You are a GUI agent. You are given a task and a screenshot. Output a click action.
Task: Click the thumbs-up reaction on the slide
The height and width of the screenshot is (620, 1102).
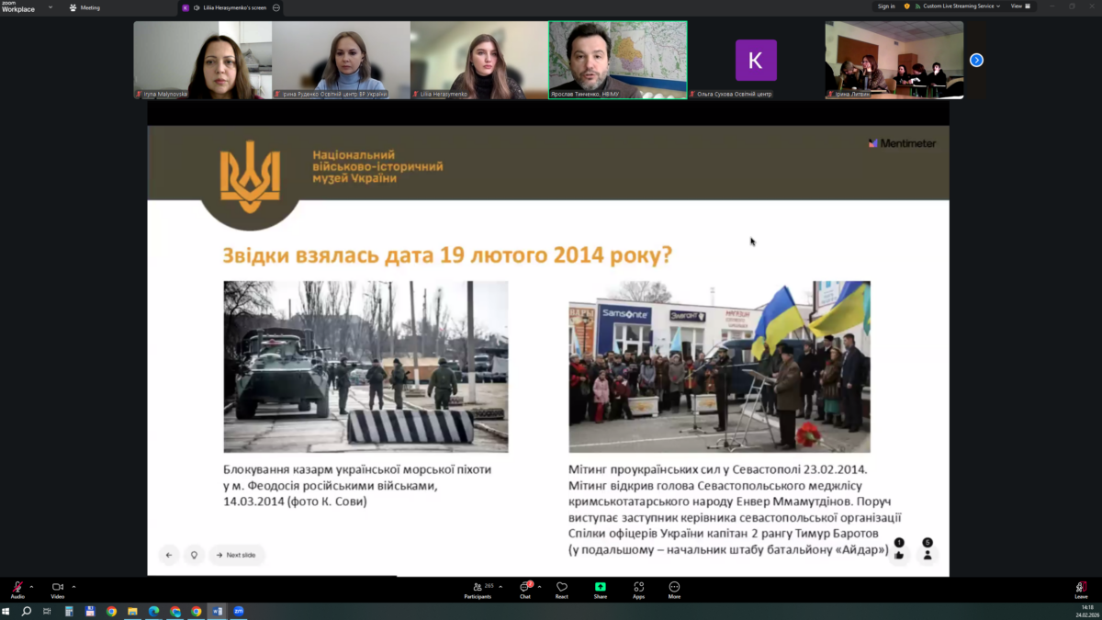(x=899, y=554)
